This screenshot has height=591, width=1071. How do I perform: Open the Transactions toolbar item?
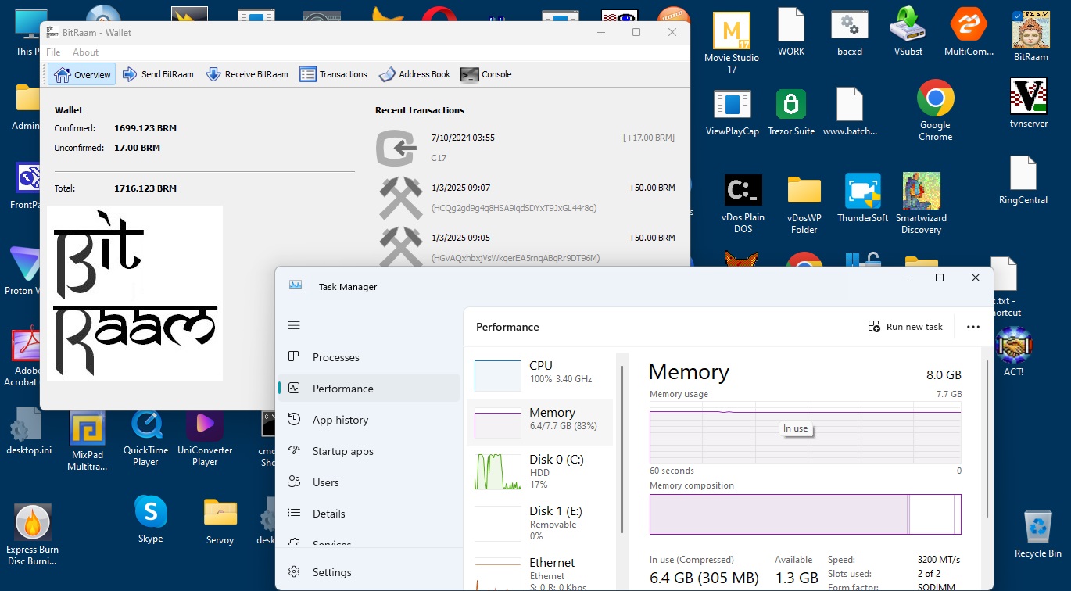pos(334,74)
